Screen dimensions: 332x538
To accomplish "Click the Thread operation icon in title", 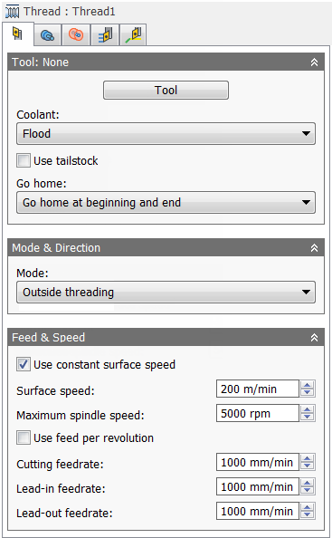I will click(13, 12).
